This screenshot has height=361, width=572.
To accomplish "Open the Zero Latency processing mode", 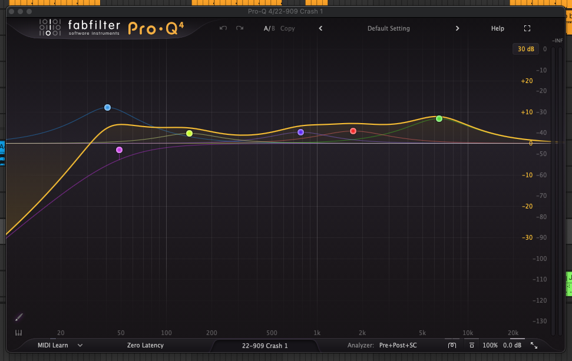I will click(x=145, y=346).
